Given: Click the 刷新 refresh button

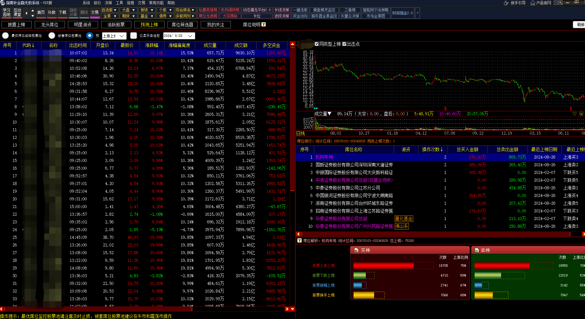Looking at the screenshot, I should point(580,25).
